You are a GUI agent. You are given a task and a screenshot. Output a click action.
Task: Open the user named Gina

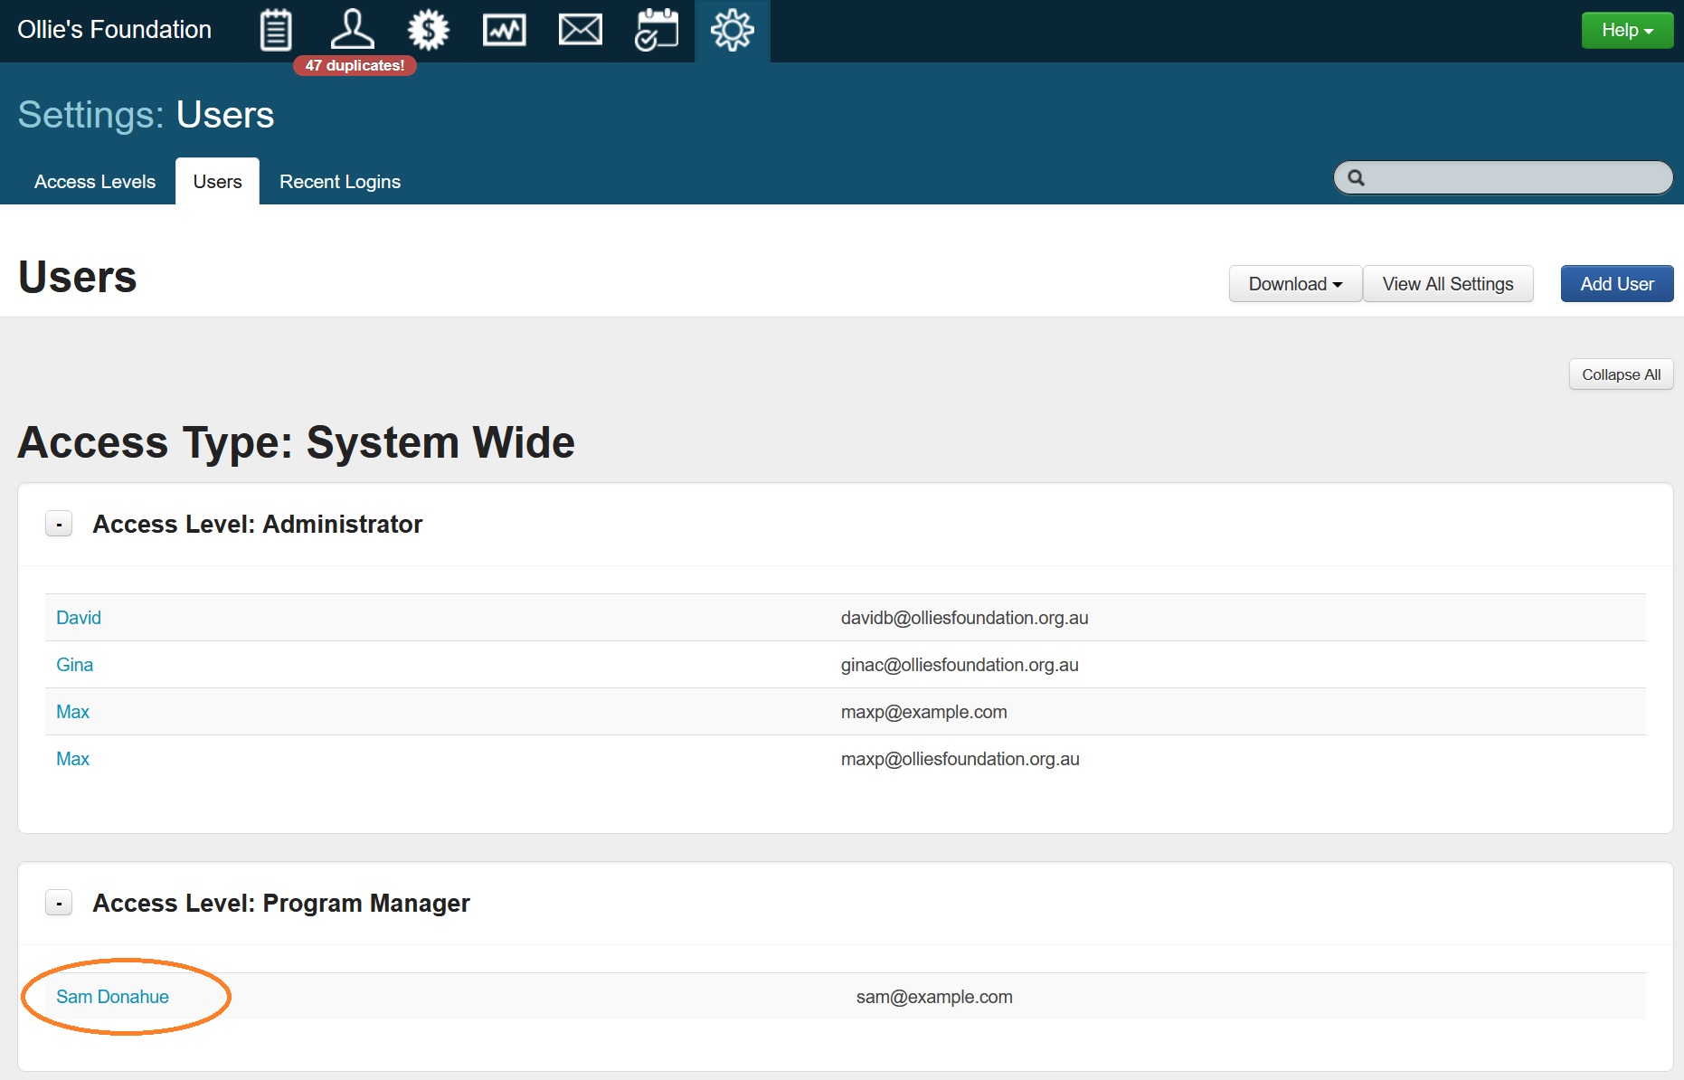pyautogui.click(x=74, y=665)
